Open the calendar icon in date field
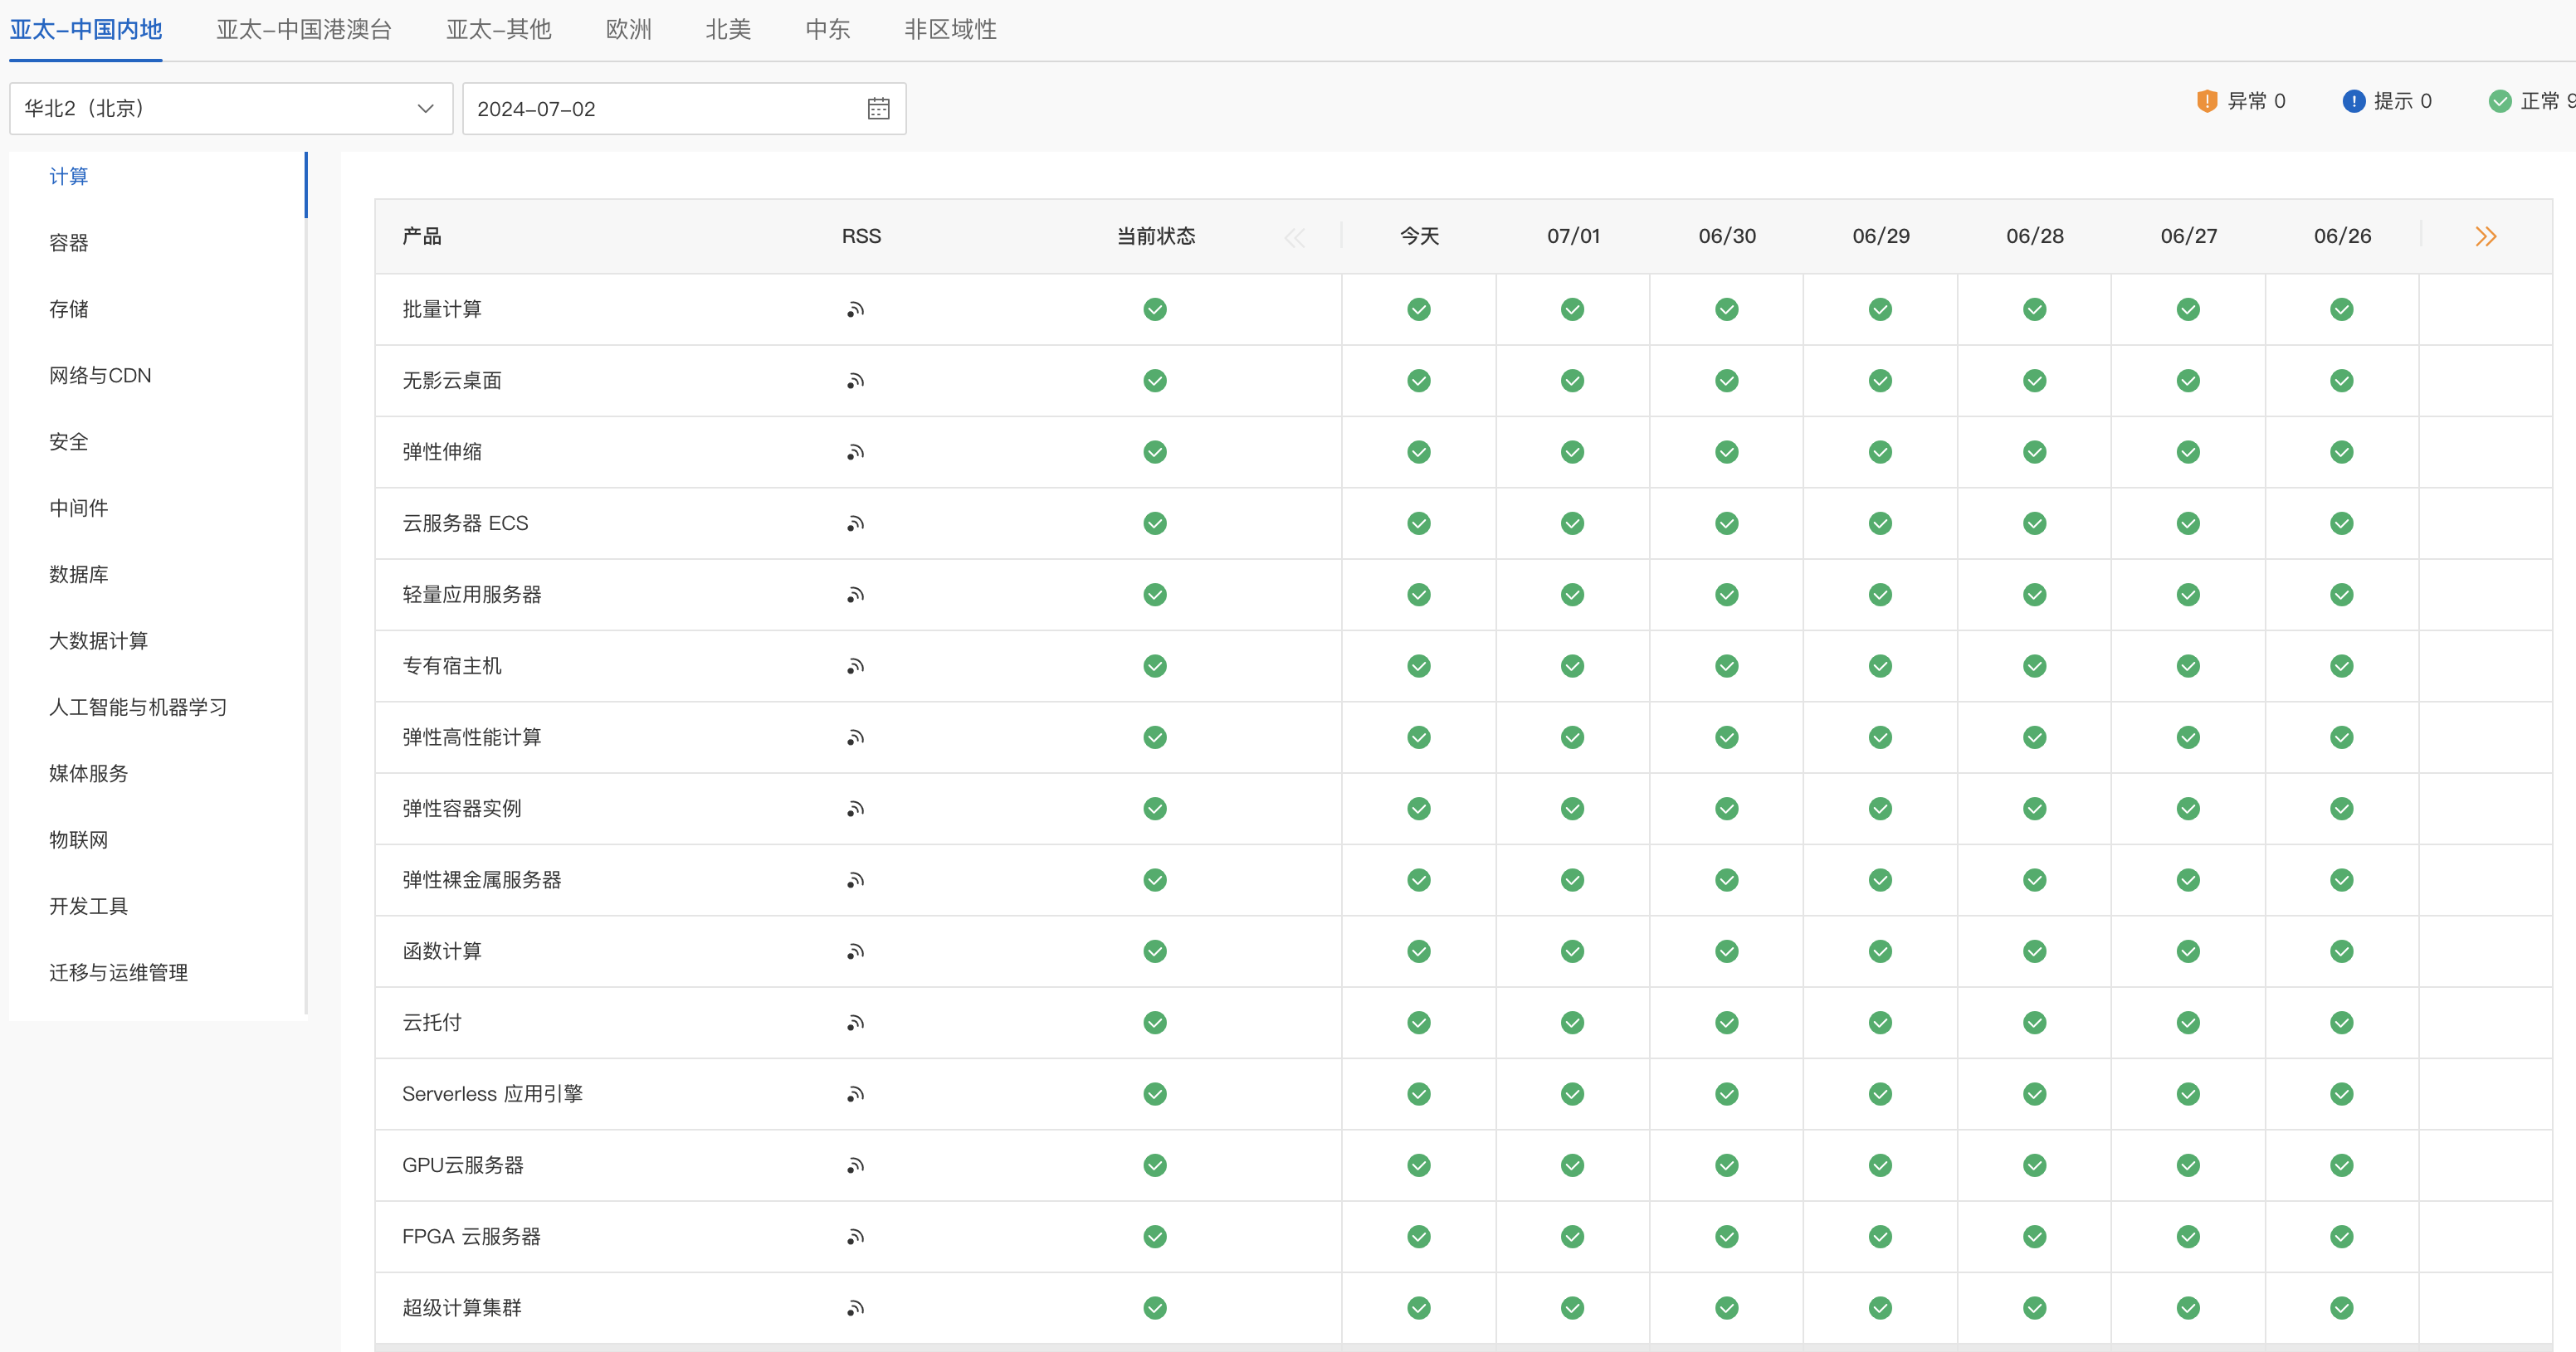 pos(878,109)
